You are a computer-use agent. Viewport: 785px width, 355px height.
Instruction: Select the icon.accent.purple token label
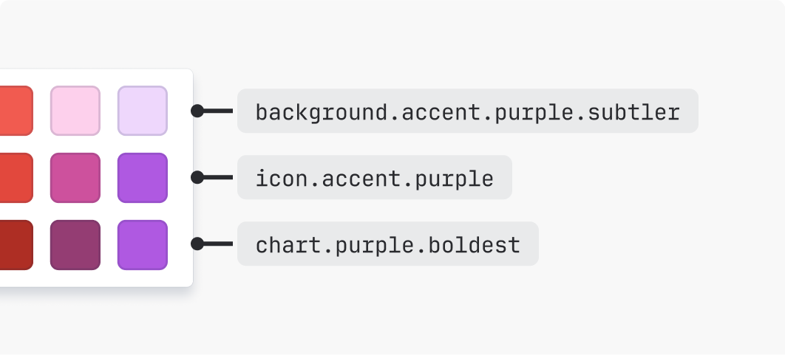tap(374, 178)
